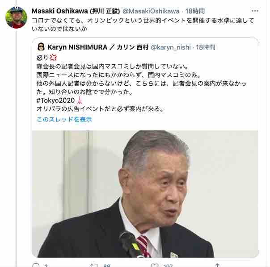
Task: Like the tweet with the heart icon
Action: 155,265
